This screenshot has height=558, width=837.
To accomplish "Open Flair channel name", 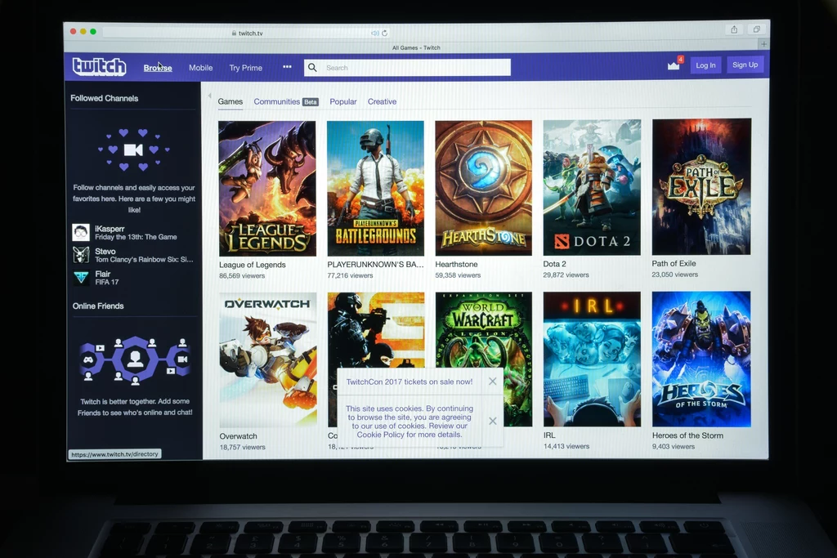I will [x=102, y=274].
